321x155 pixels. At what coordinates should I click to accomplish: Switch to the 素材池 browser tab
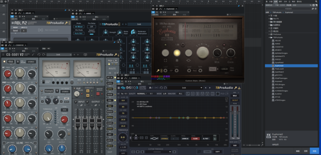point(299,2)
